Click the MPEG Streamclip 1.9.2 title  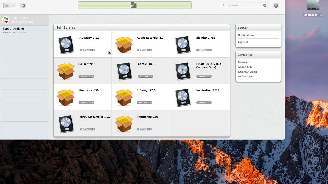(x=95, y=117)
